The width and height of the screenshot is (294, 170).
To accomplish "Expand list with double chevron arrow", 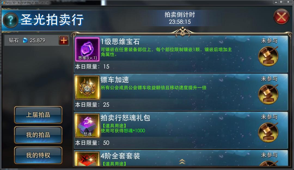I will [182, 161].
